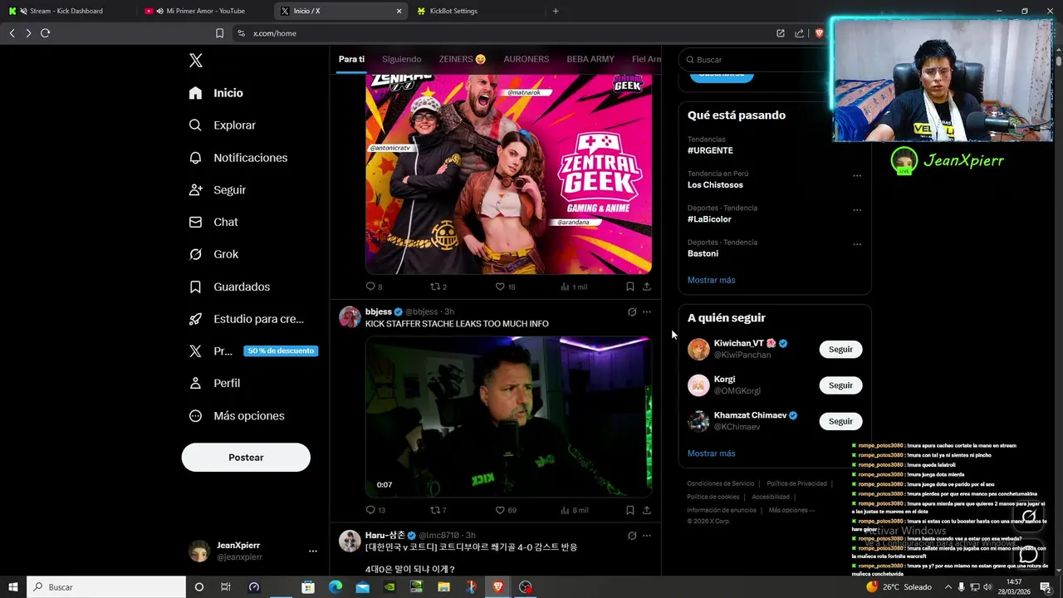1063x598 pixels.
Task: Open more options for Los Chistosos trend
Action: point(857,175)
